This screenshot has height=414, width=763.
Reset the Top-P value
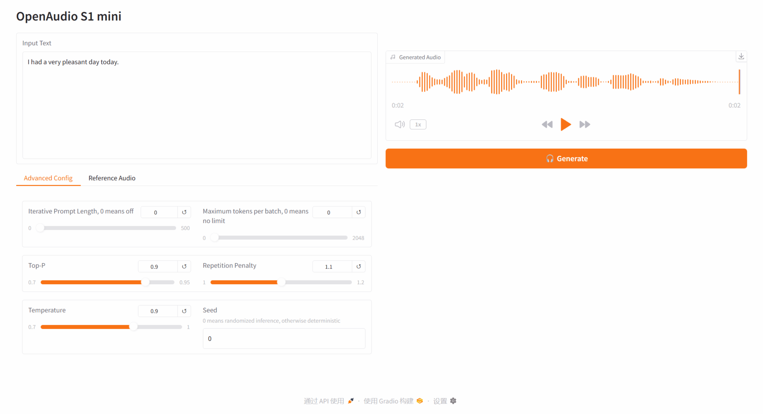[x=184, y=267]
